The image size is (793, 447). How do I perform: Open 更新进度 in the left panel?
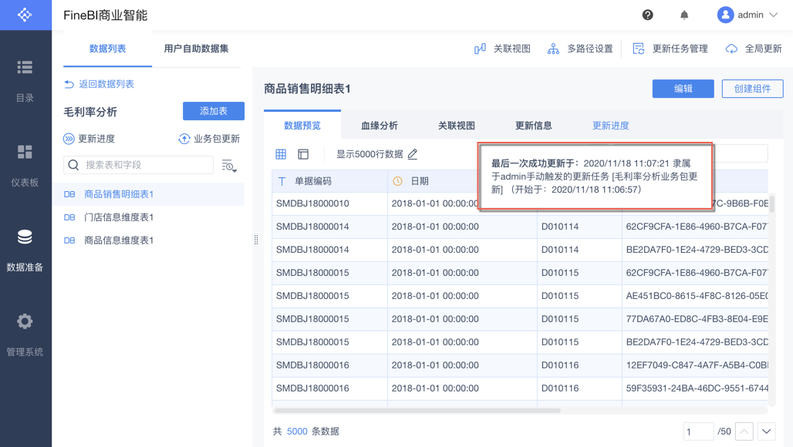(x=89, y=139)
